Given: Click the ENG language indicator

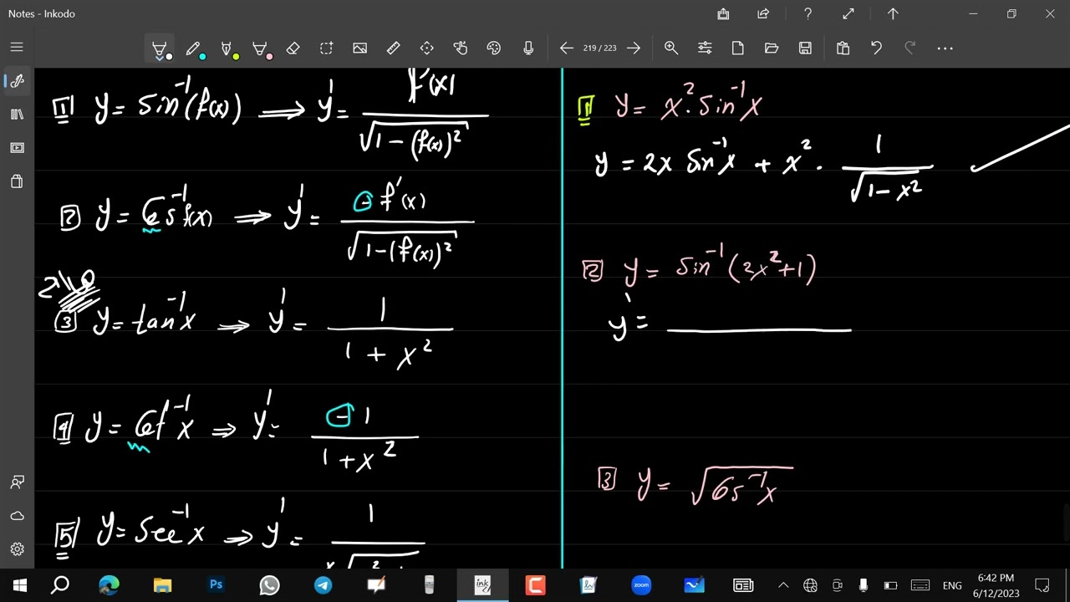Looking at the screenshot, I should click(x=952, y=586).
